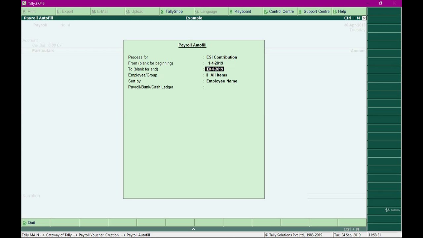
Task: Click the Ctrl + N label
Action: tap(351, 229)
